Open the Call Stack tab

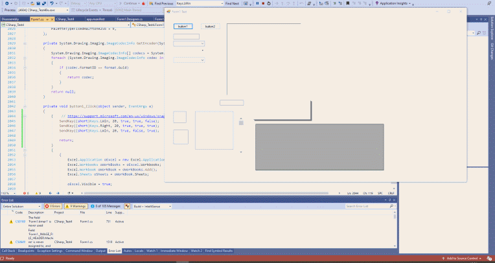[x=8, y=251]
